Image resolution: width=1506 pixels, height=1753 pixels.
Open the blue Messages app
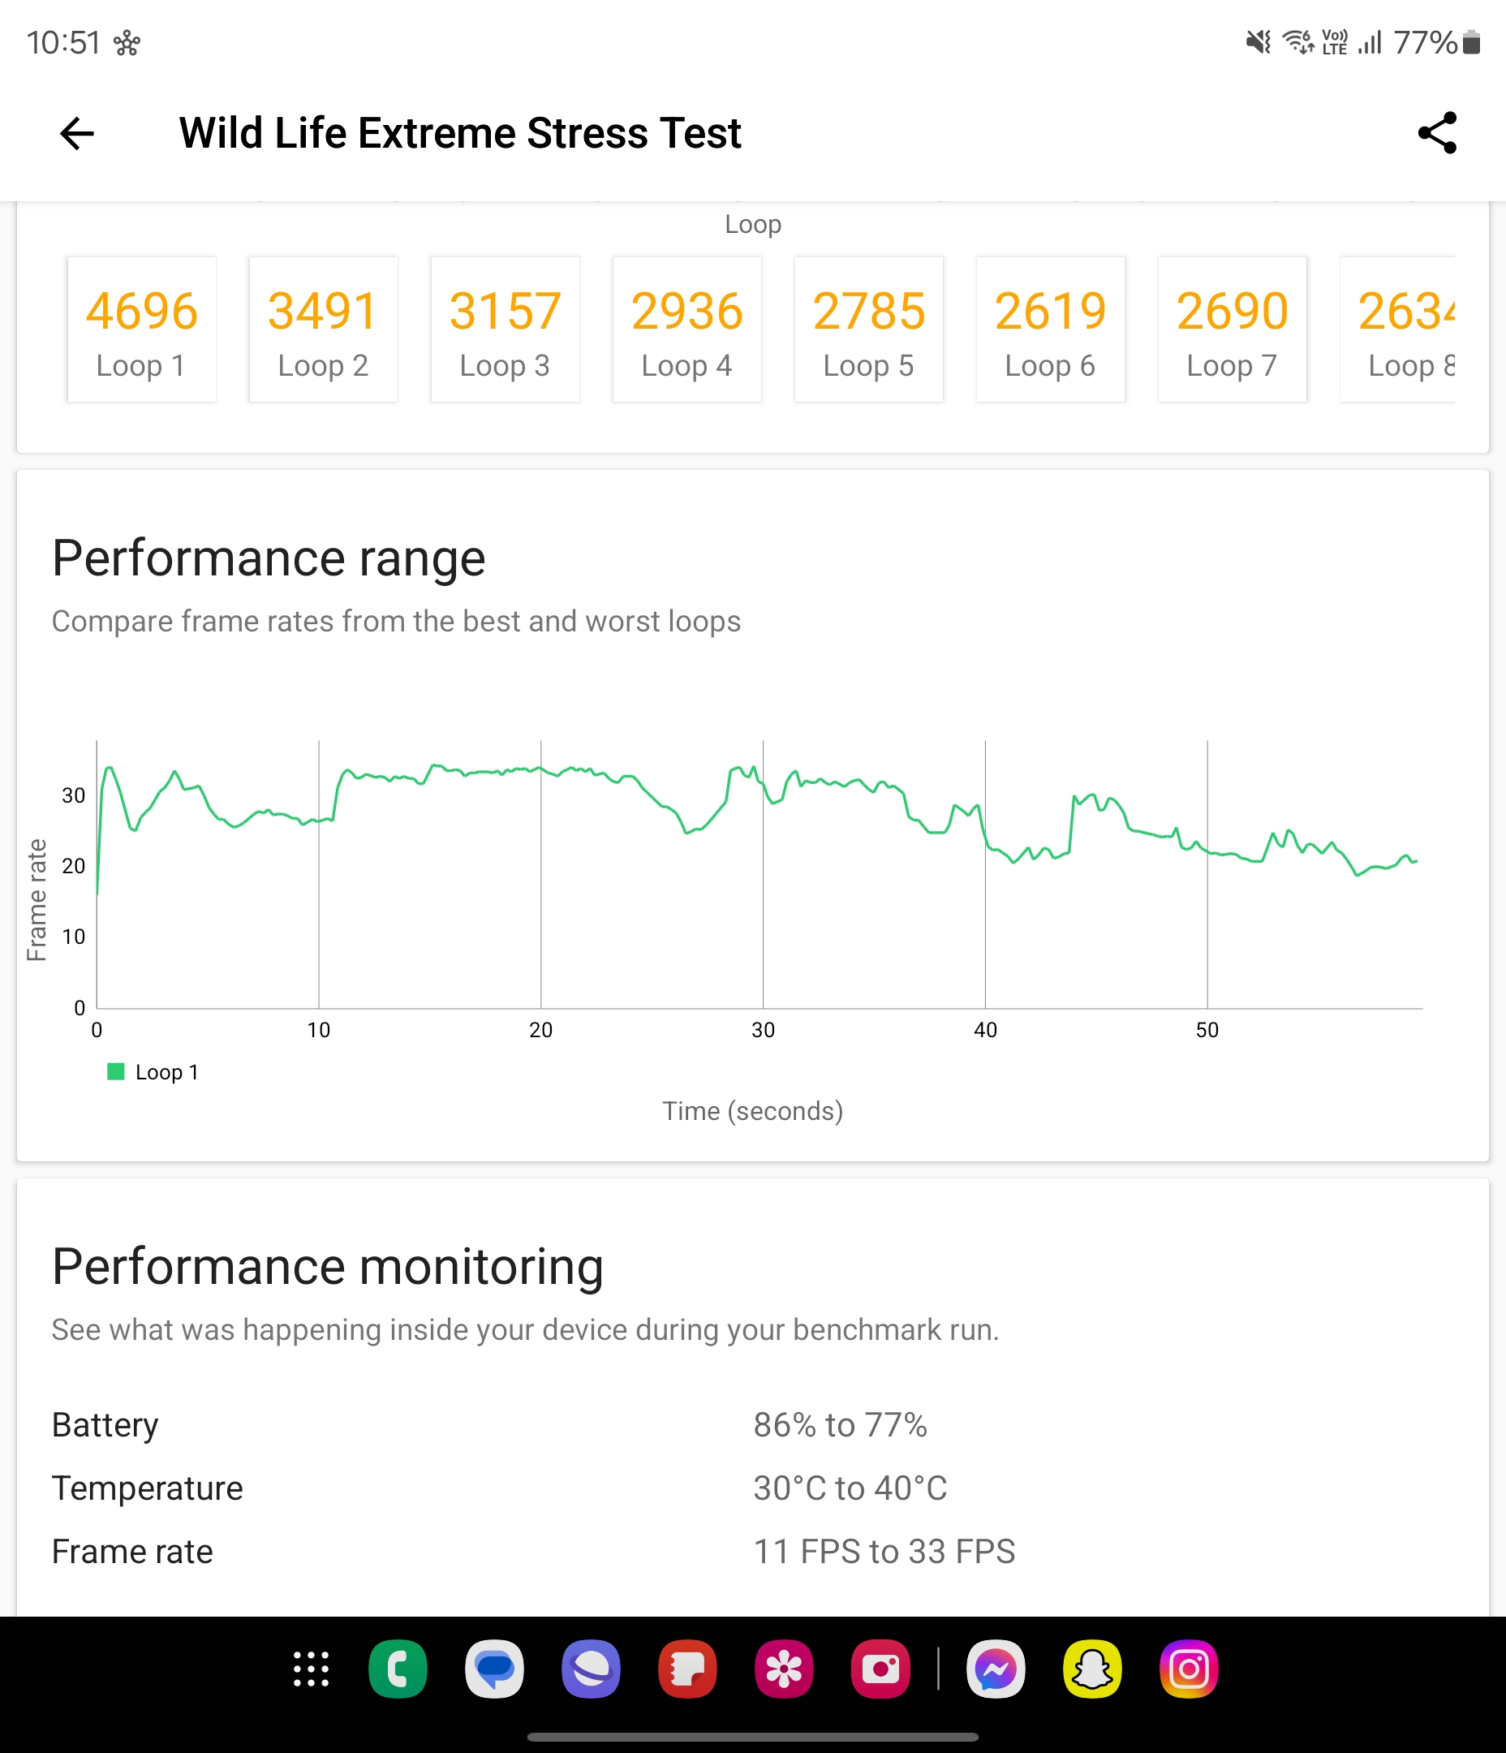494,1669
